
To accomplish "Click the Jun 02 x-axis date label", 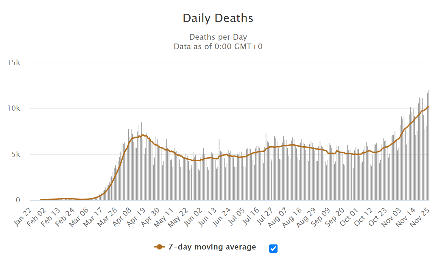I will [193, 217].
